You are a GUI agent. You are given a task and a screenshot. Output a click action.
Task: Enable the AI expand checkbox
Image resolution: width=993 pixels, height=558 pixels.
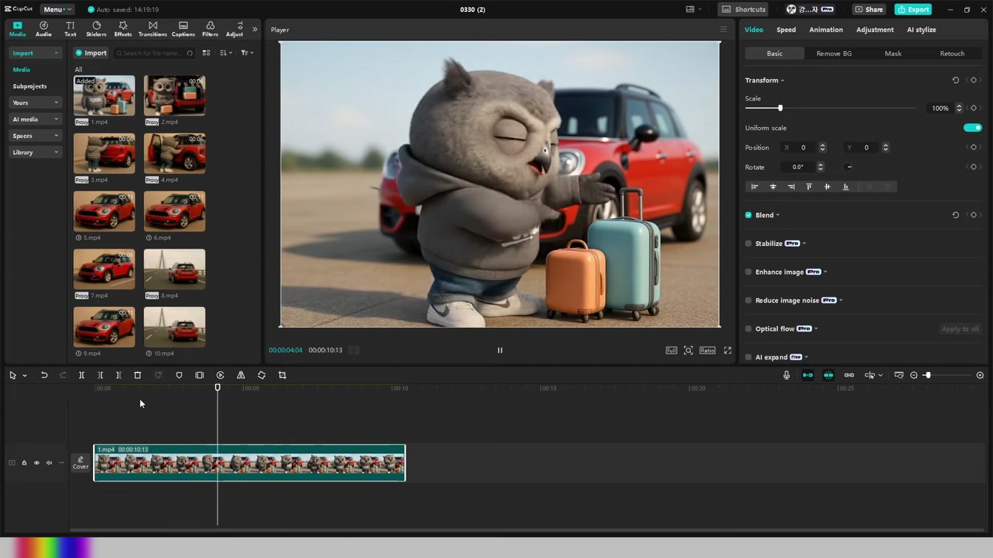748,357
